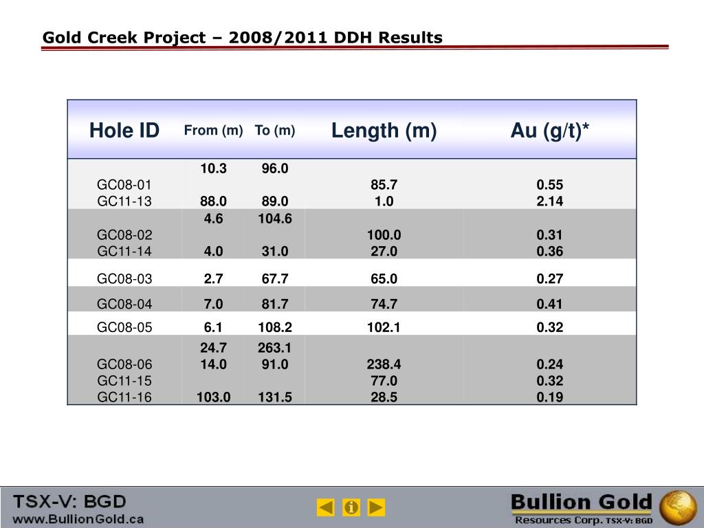
Task: Click the Au value 0.36
Action: 549,251
